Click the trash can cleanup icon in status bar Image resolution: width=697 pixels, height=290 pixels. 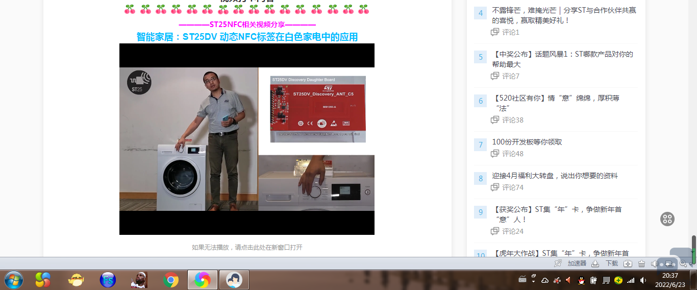[641, 263]
